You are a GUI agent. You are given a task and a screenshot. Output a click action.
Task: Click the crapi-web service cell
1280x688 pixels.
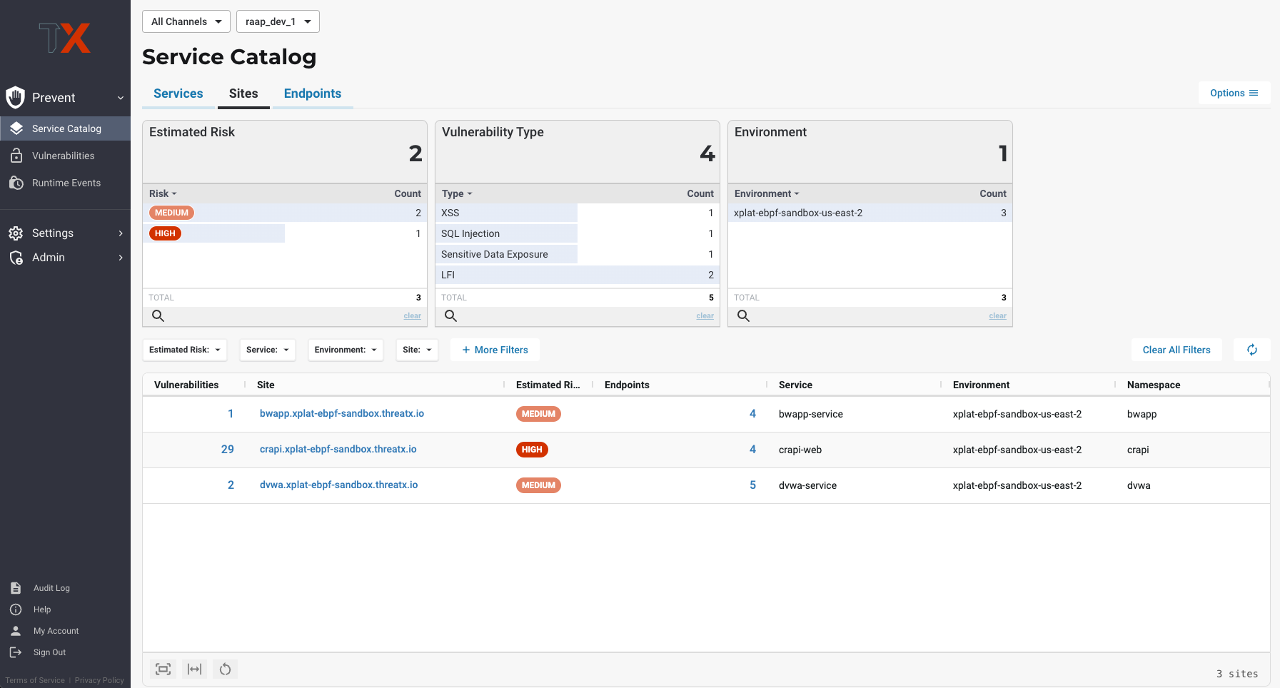(x=800, y=450)
